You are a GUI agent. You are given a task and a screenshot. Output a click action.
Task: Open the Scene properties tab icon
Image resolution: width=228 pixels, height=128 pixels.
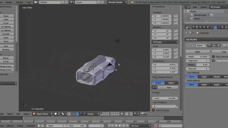click(201, 27)
